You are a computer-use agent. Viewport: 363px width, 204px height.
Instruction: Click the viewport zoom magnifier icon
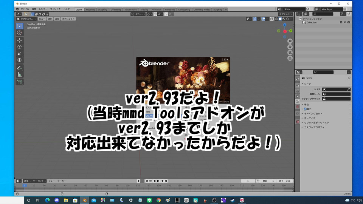(x=290, y=41)
